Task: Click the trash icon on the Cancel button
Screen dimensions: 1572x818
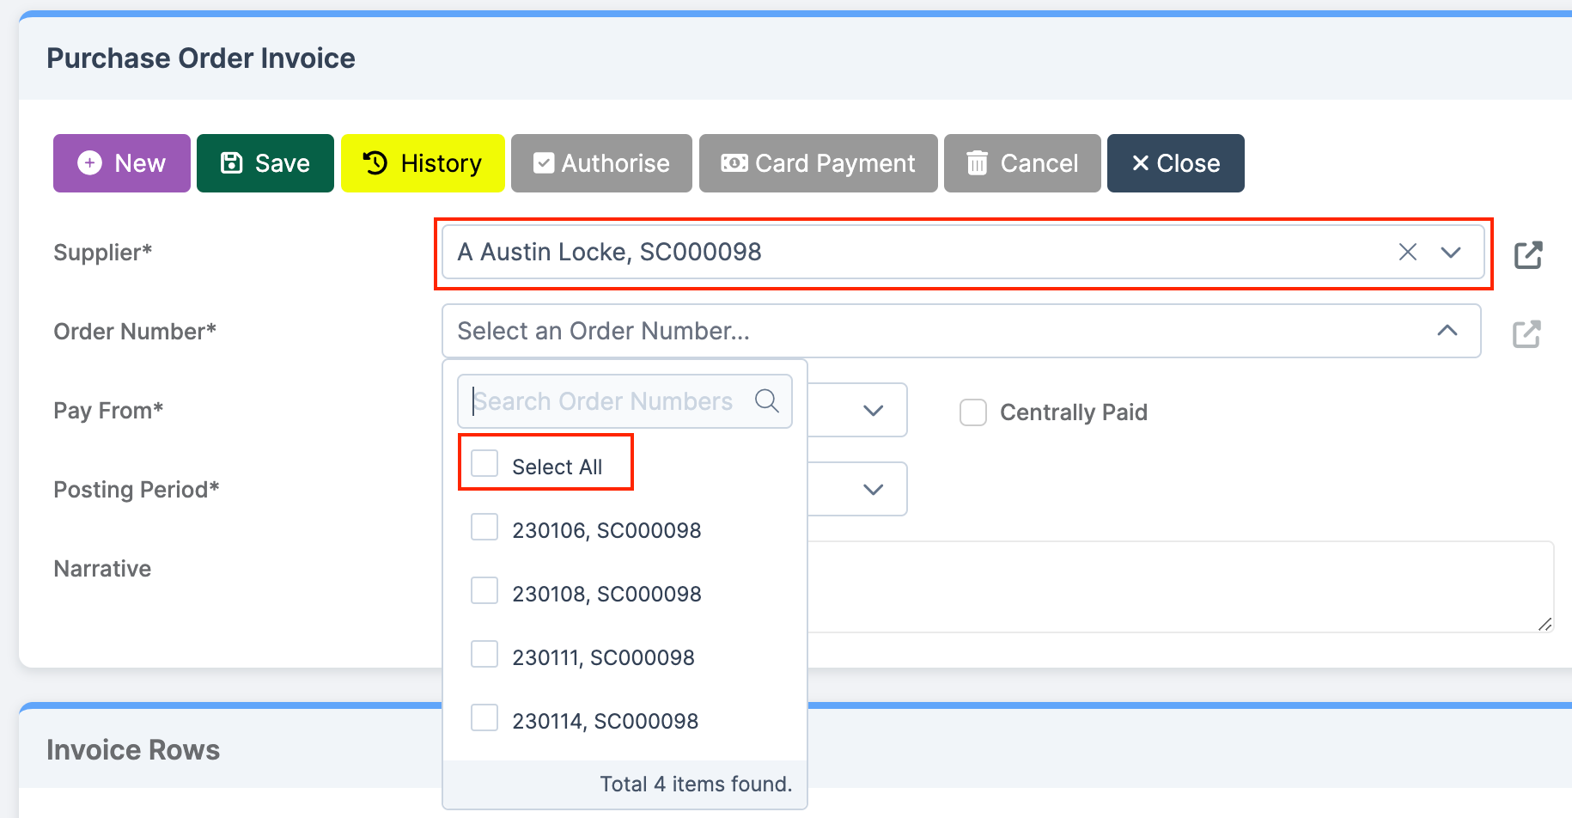Action: click(x=978, y=162)
